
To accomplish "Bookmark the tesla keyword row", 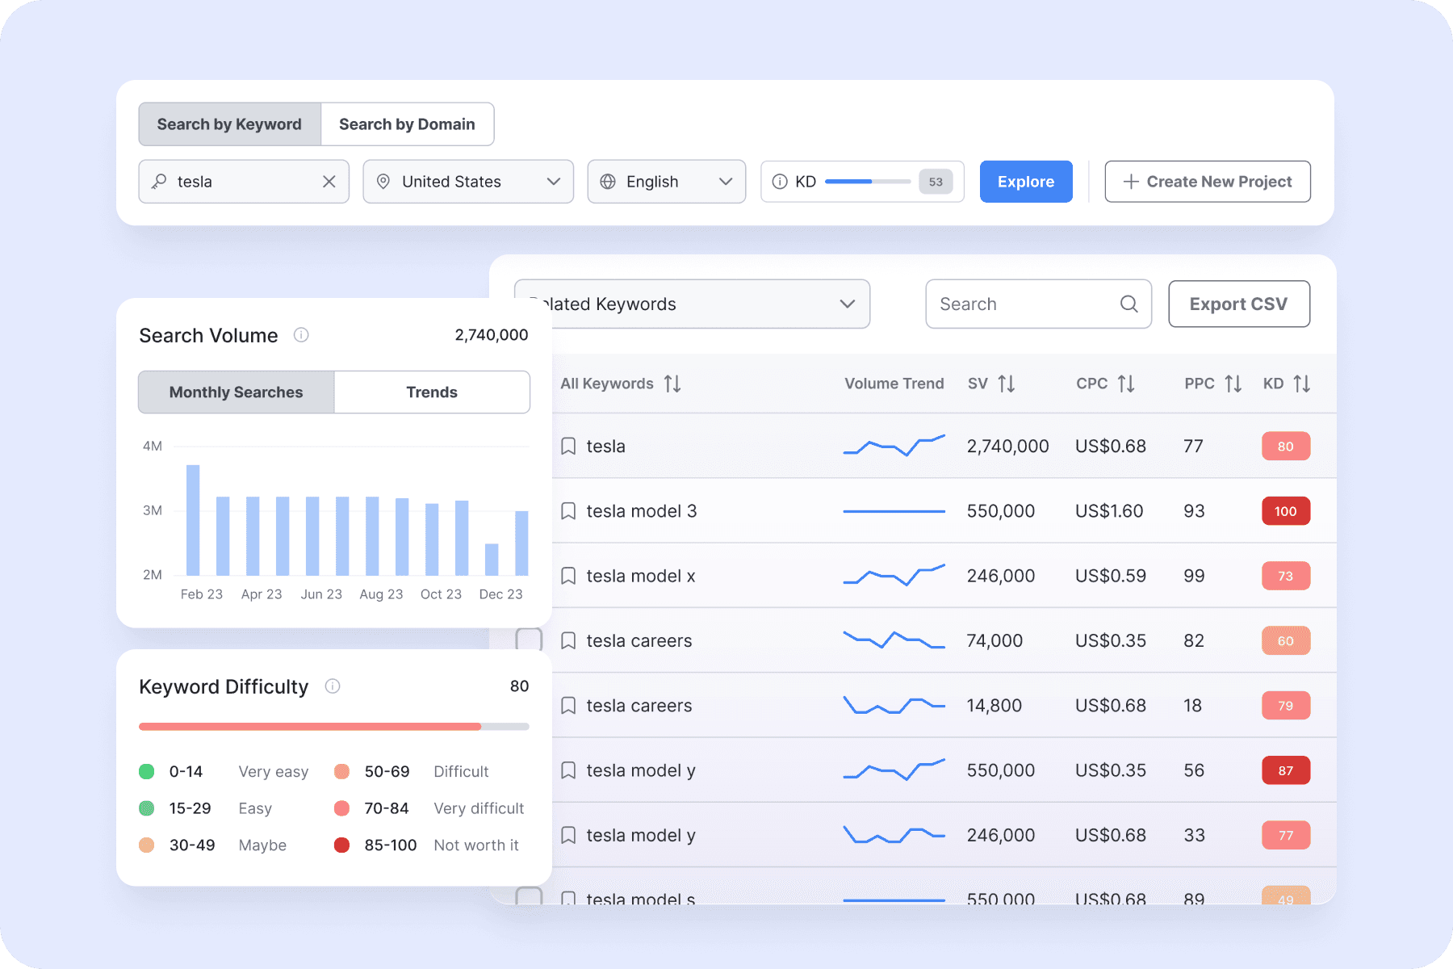I will pyautogui.click(x=568, y=447).
